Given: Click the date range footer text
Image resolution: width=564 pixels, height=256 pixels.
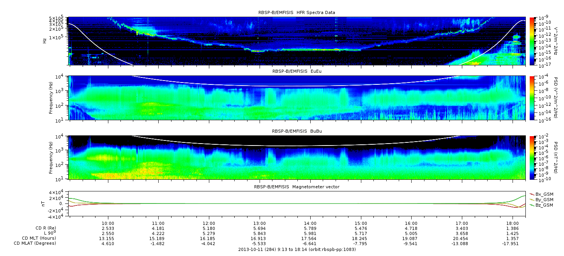Looking at the screenshot, I should [x=297, y=249].
